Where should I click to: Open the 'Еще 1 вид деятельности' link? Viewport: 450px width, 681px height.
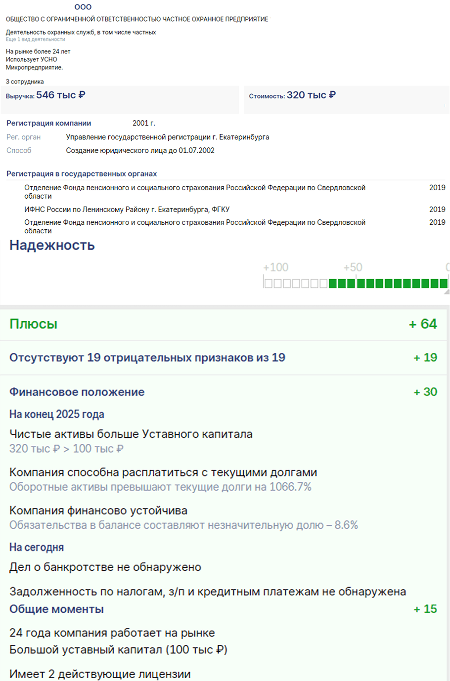point(36,40)
